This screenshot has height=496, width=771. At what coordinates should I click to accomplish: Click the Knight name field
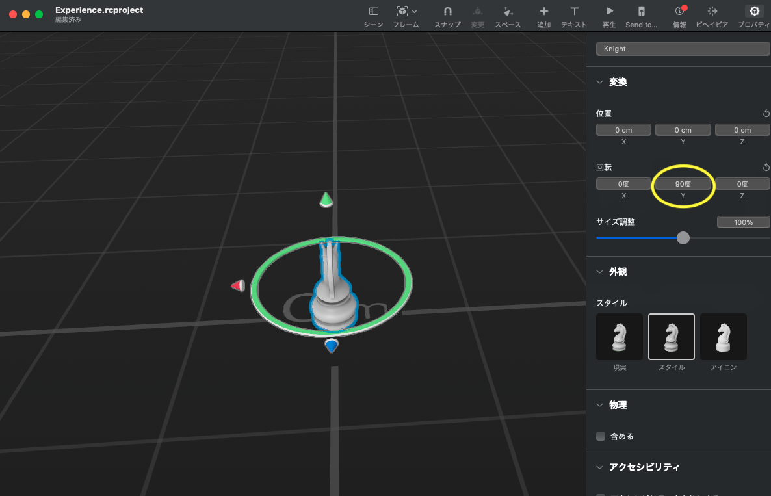pos(683,49)
